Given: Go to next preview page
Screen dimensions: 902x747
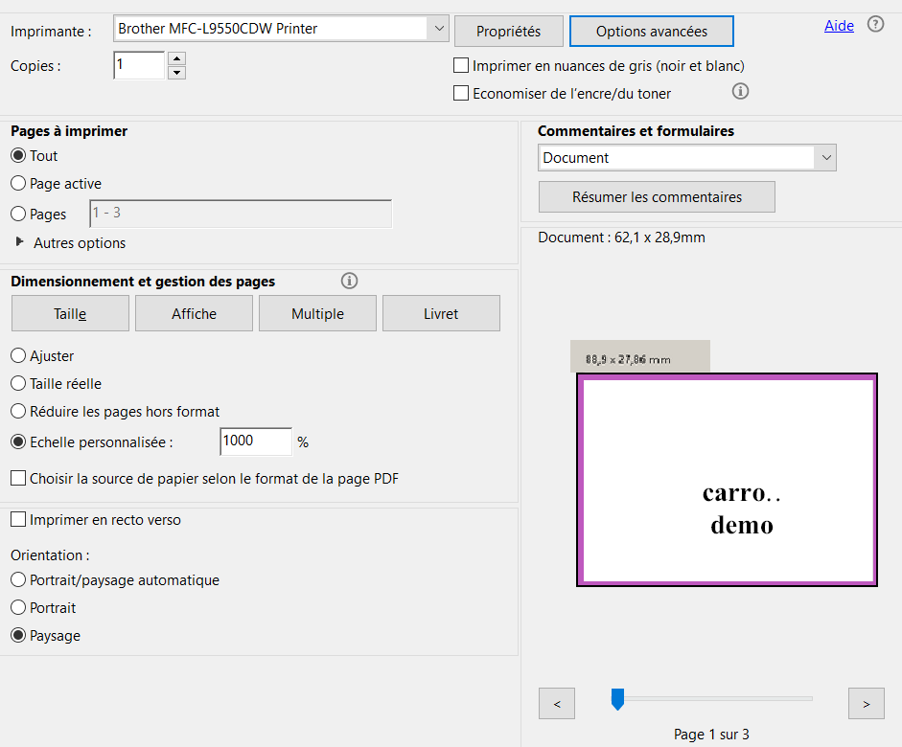Looking at the screenshot, I should (866, 703).
